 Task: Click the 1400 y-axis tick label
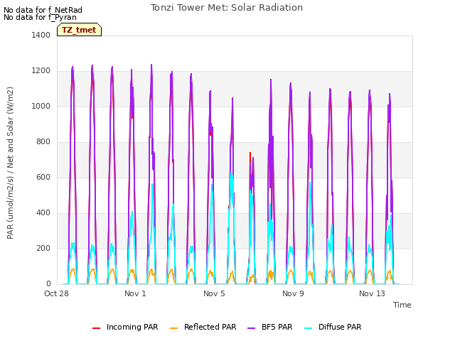tap(41, 35)
